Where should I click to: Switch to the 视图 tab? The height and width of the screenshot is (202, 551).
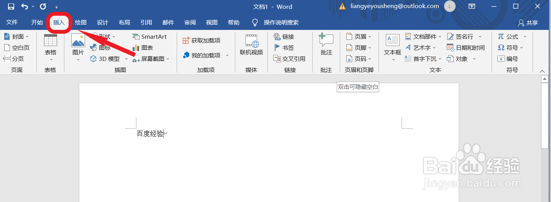212,23
